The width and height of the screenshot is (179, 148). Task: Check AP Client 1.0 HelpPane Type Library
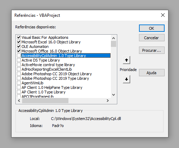pos(19,87)
